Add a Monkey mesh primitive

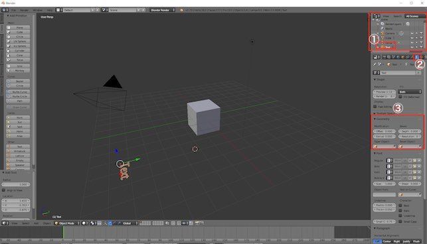click(18, 71)
